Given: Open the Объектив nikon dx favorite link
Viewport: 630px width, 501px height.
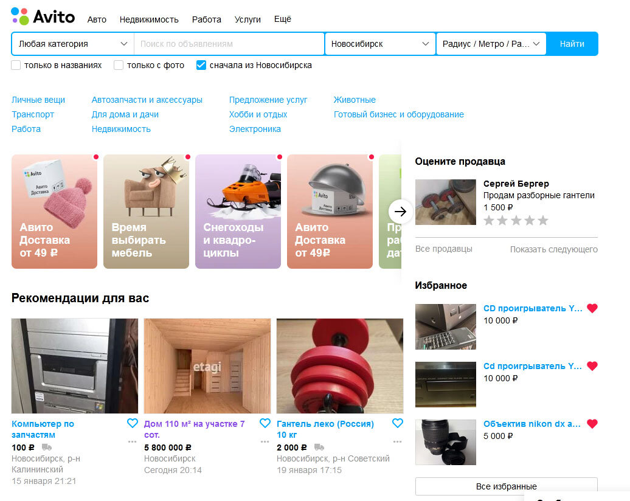Looking at the screenshot, I should (531, 424).
